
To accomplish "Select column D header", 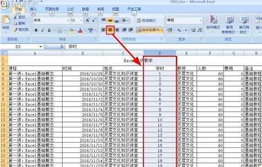I will (x=160, y=53).
